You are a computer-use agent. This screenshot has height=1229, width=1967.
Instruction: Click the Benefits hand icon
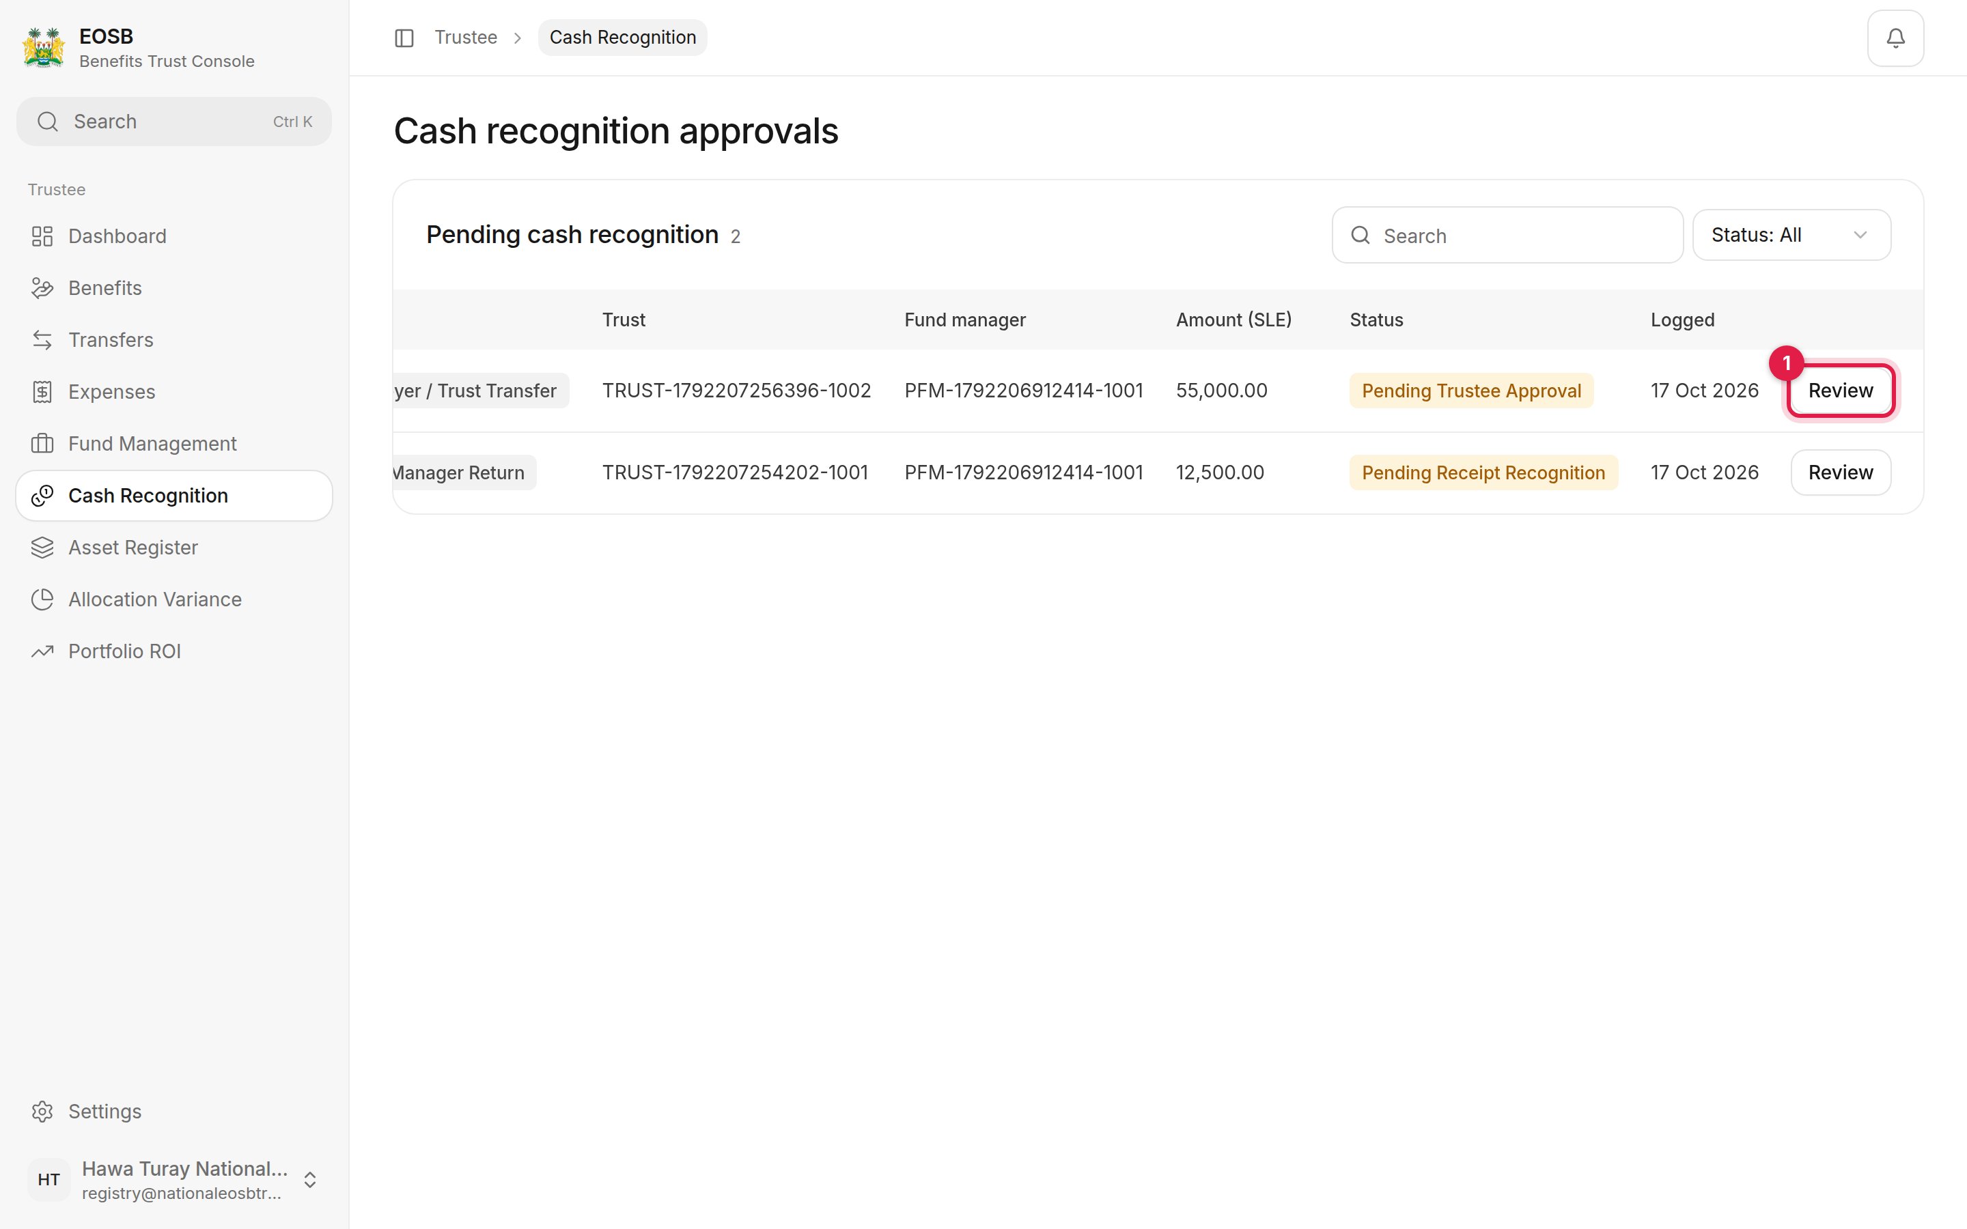42,287
